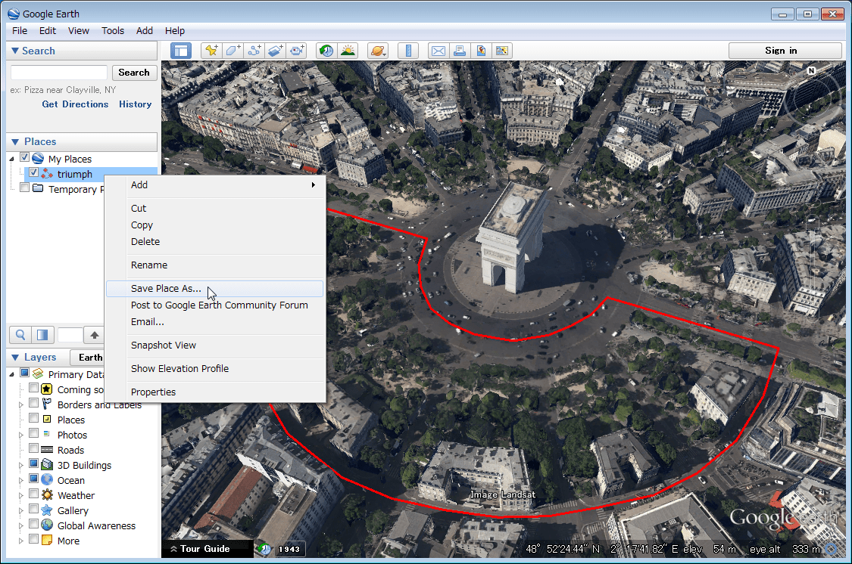
Task: Toggle the sidebar visibility
Action: tap(179, 51)
